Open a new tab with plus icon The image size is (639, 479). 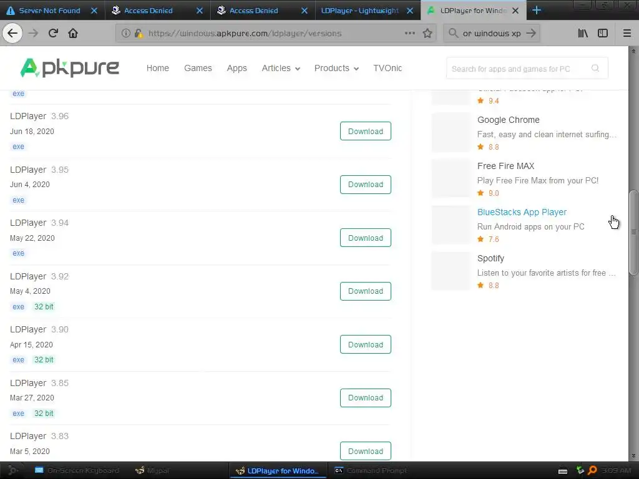(x=537, y=10)
